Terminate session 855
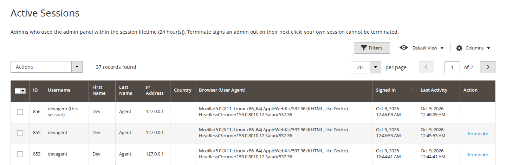 tap(478, 133)
